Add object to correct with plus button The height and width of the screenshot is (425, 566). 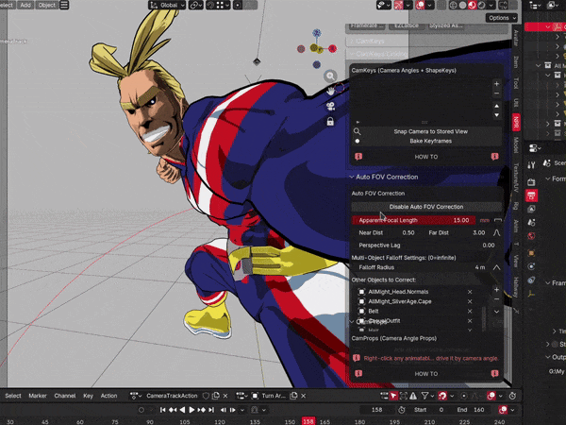click(x=497, y=290)
